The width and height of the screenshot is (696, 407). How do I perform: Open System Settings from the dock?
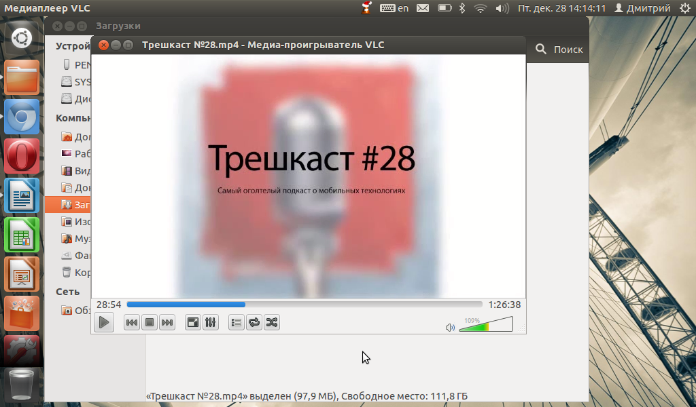tap(22, 350)
